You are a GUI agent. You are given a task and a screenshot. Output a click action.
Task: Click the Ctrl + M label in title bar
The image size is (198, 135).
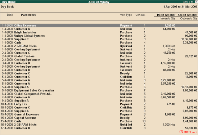point(188,2)
